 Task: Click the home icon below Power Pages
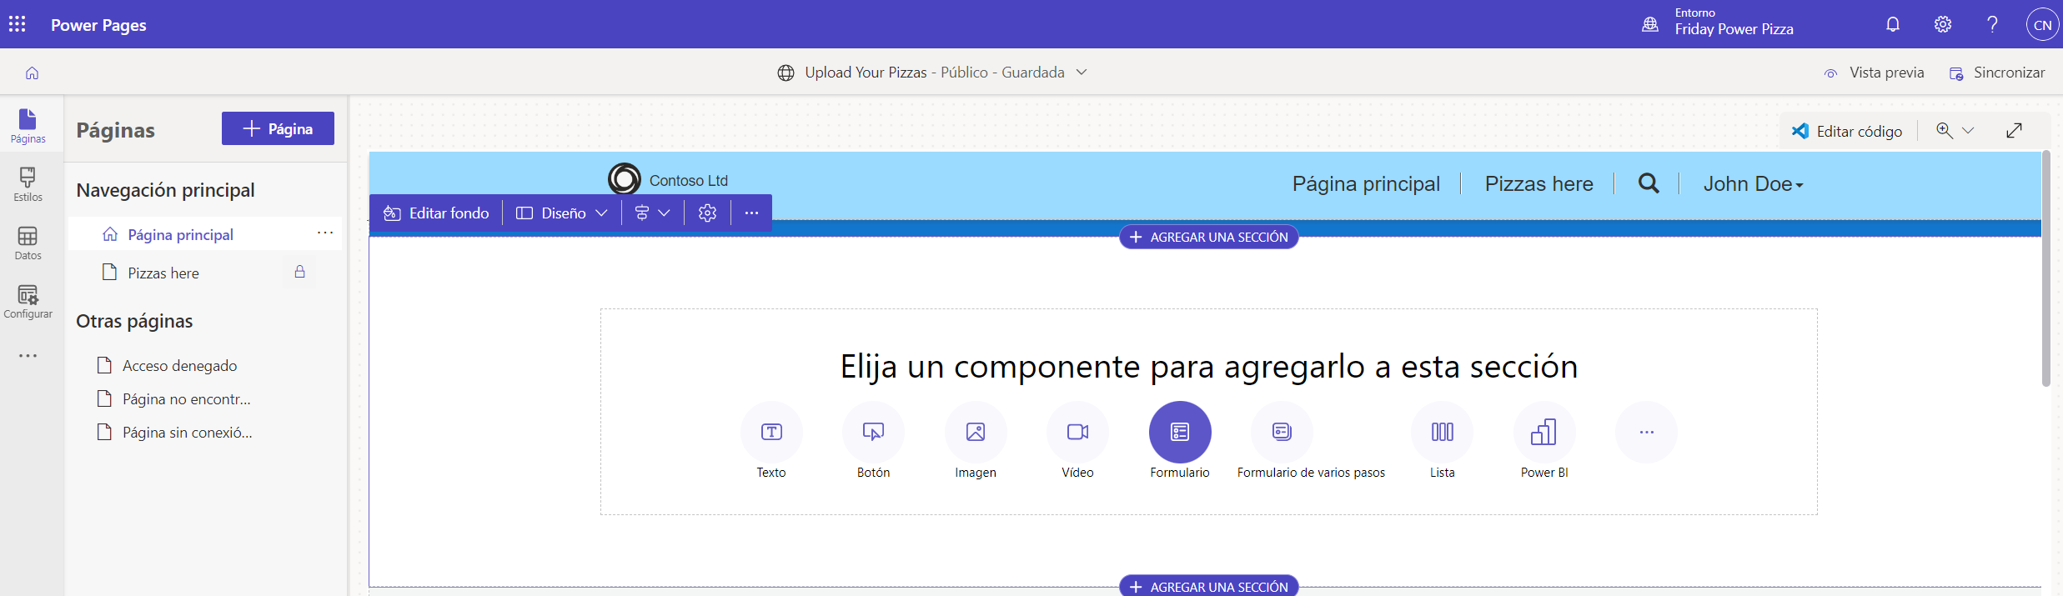(x=32, y=73)
